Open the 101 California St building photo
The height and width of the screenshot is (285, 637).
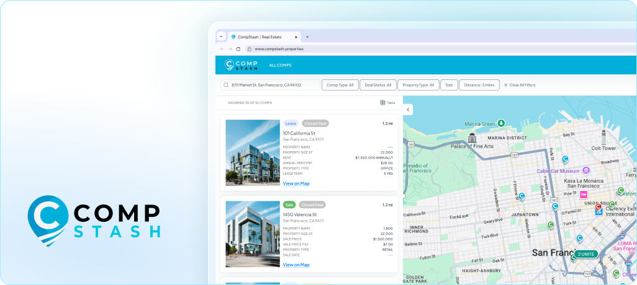[x=253, y=152]
